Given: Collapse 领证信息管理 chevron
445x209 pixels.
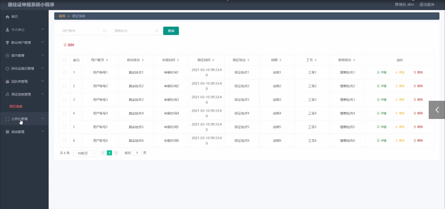Looking at the screenshot, I should tap(43, 94).
